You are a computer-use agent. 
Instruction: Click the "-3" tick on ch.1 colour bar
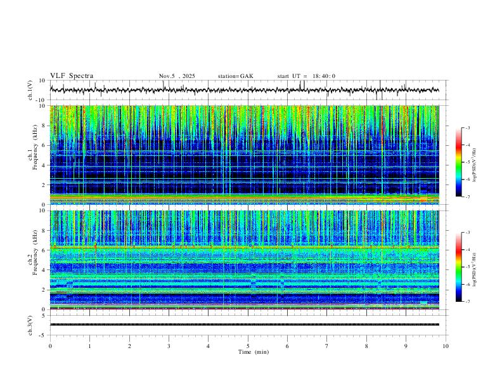pos(467,127)
